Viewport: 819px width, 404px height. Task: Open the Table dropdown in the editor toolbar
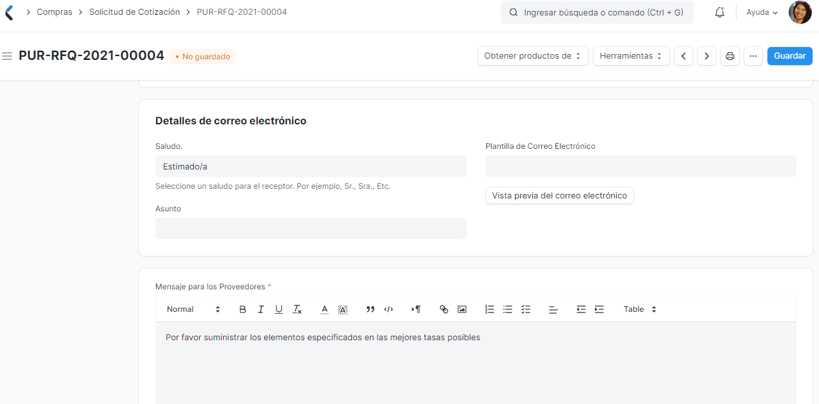click(x=639, y=309)
